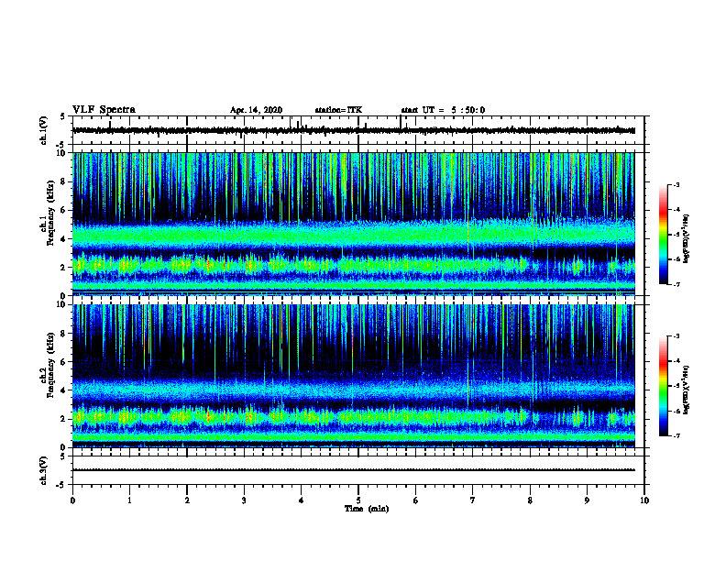Click the "6" kHz tick on ch.1 spectrogram

tap(64, 211)
